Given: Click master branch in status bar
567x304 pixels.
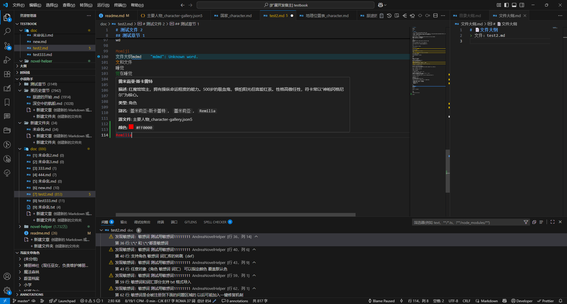Looking at the screenshot, I should tap(21, 301).
